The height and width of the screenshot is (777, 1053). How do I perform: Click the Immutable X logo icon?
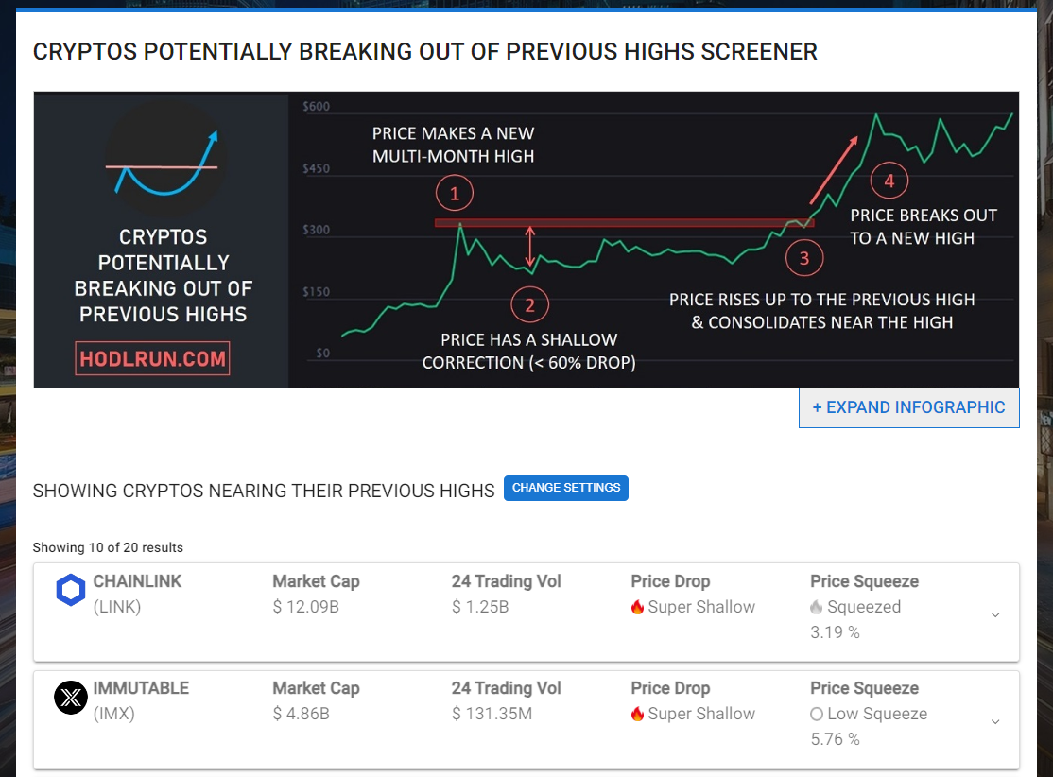pyautogui.click(x=71, y=697)
